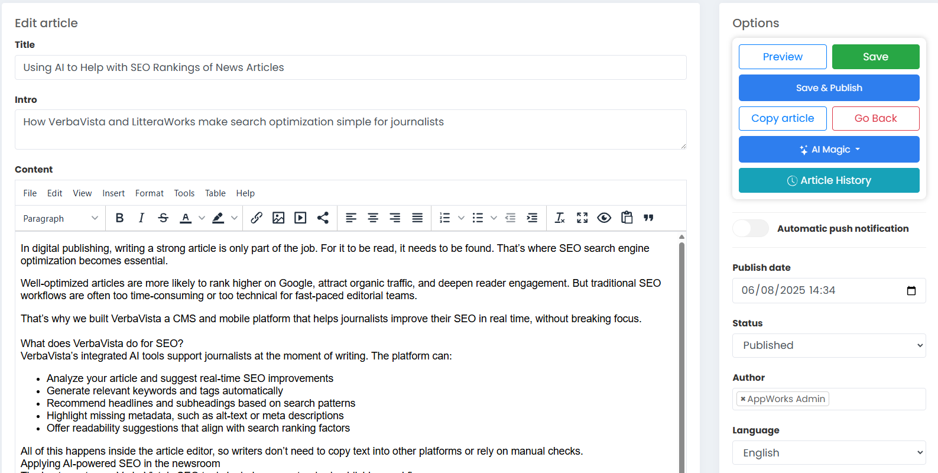Justify the paragraph text

(417, 218)
